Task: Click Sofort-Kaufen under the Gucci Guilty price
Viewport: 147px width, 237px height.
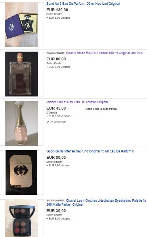Action: click(x=54, y=162)
